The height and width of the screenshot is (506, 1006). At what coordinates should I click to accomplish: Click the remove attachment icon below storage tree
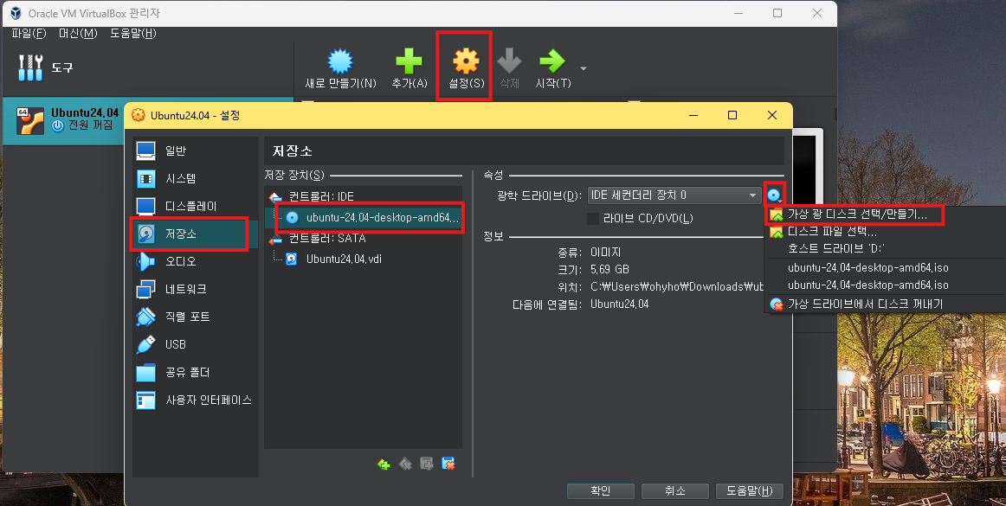click(x=448, y=464)
